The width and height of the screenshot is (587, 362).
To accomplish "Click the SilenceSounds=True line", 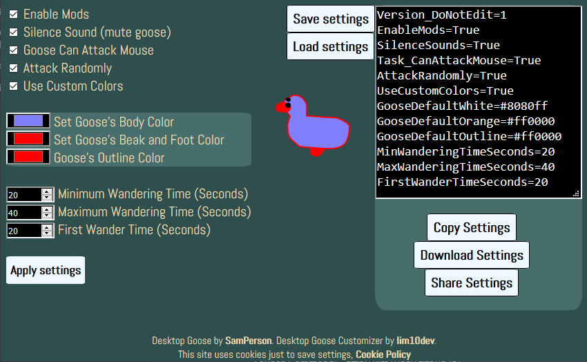I will pos(439,46).
